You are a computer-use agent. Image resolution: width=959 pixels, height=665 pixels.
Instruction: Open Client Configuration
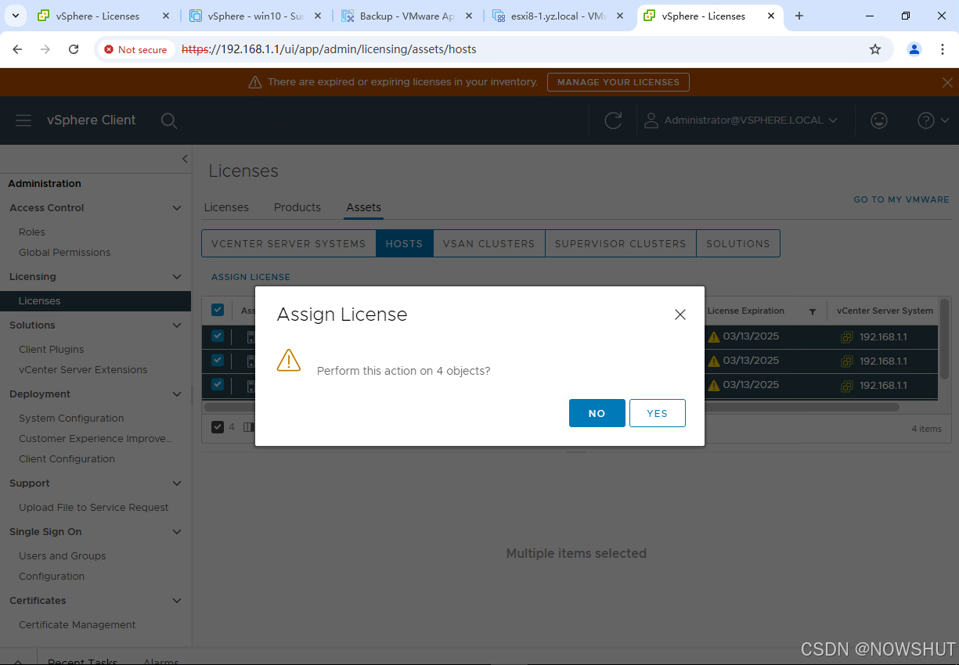coord(67,459)
